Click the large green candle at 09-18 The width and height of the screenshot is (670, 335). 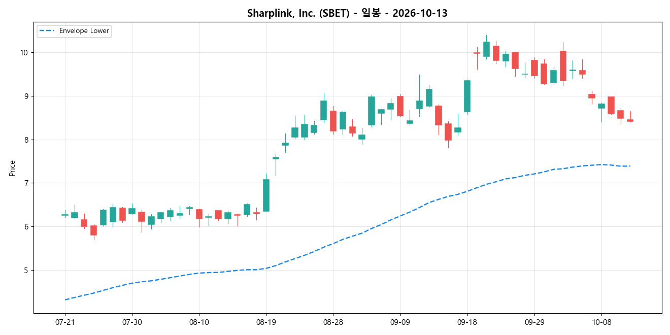pos(467,96)
